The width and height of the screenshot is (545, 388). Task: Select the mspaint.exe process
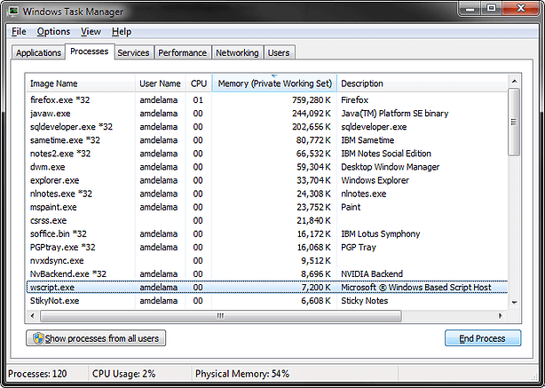(267, 207)
